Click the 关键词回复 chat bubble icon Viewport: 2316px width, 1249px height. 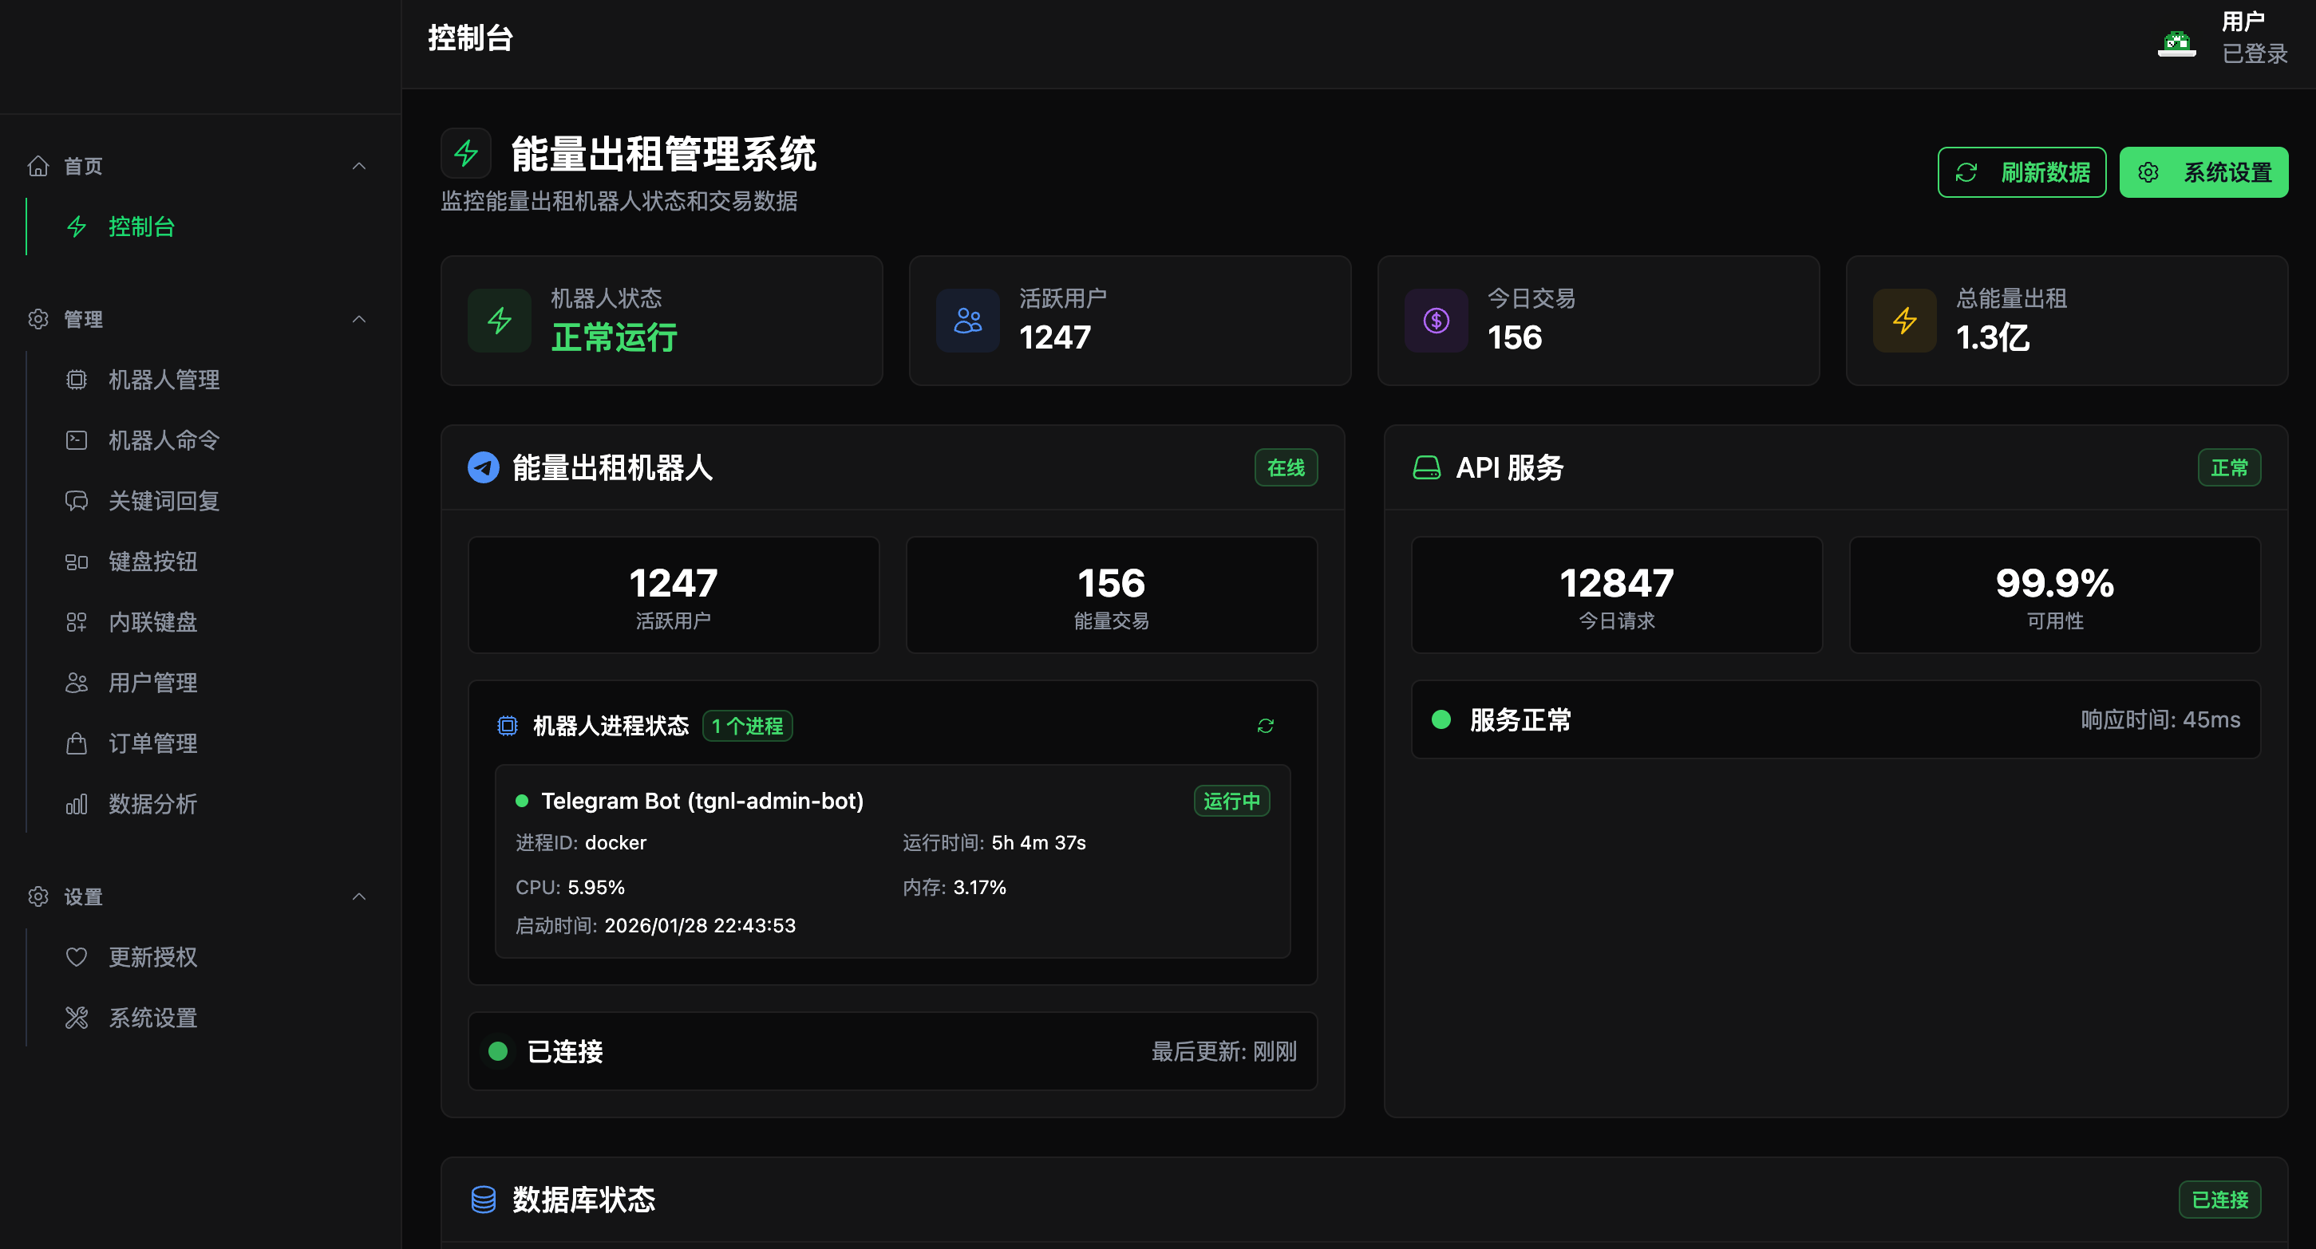point(76,501)
